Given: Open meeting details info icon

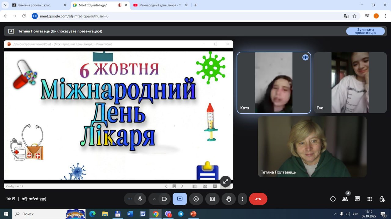Looking at the screenshot, I should 333,199.
